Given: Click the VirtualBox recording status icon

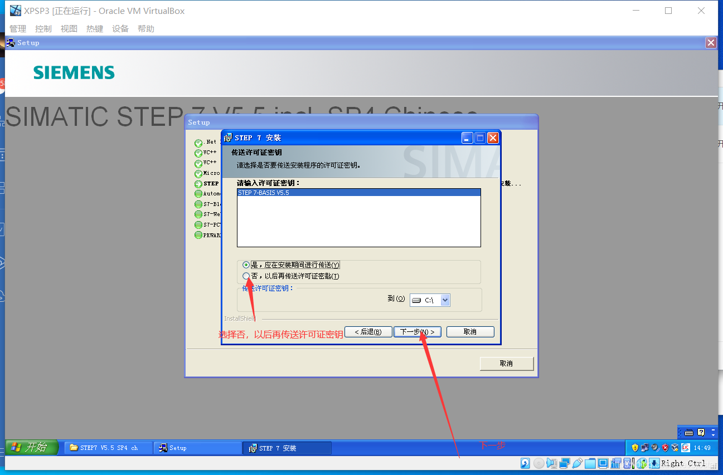Looking at the screenshot, I should coord(616,463).
